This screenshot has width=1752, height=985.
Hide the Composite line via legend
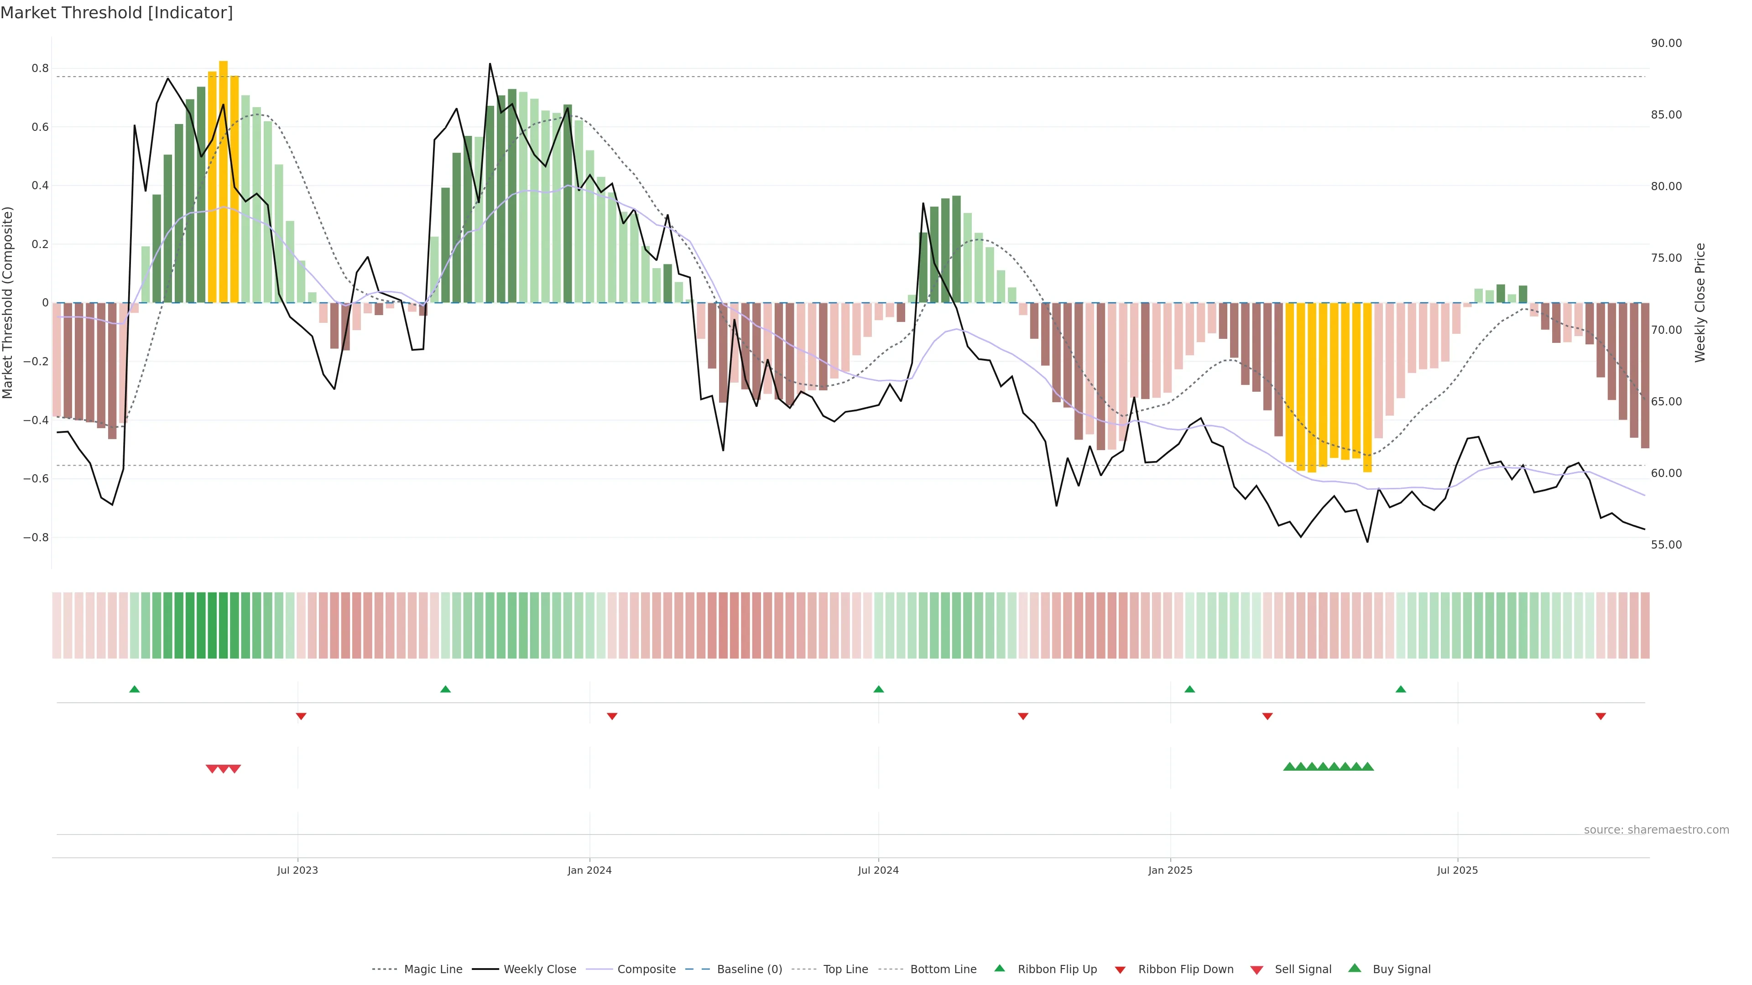[646, 969]
